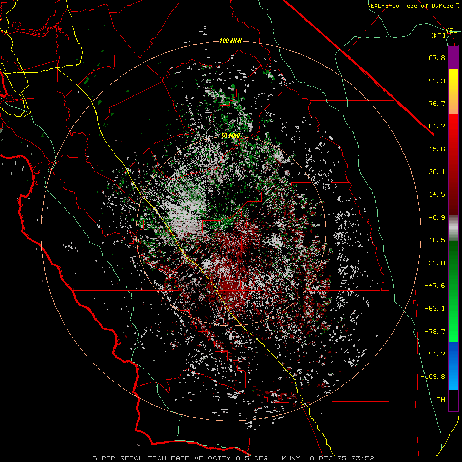
Task: Click the [KT] units label
Action: (438, 35)
